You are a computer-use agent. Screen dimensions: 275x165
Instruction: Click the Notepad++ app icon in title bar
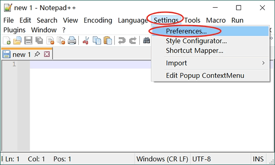8,7
